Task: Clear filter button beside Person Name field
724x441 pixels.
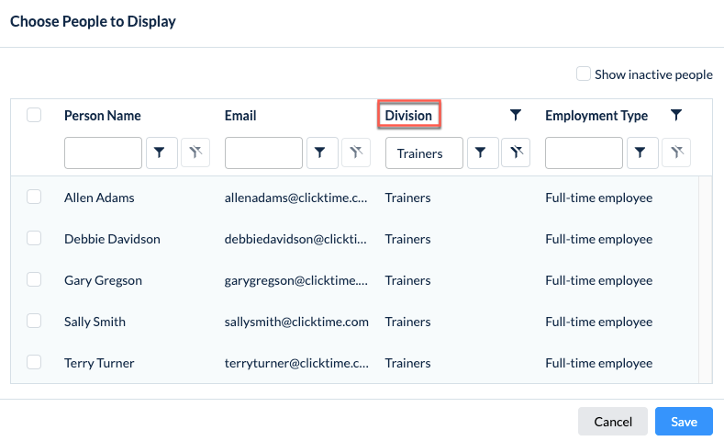Action: coord(195,153)
